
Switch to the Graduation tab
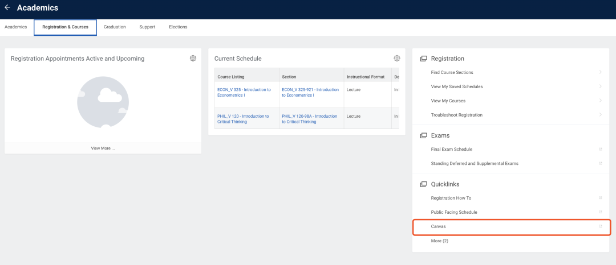pyautogui.click(x=115, y=27)
